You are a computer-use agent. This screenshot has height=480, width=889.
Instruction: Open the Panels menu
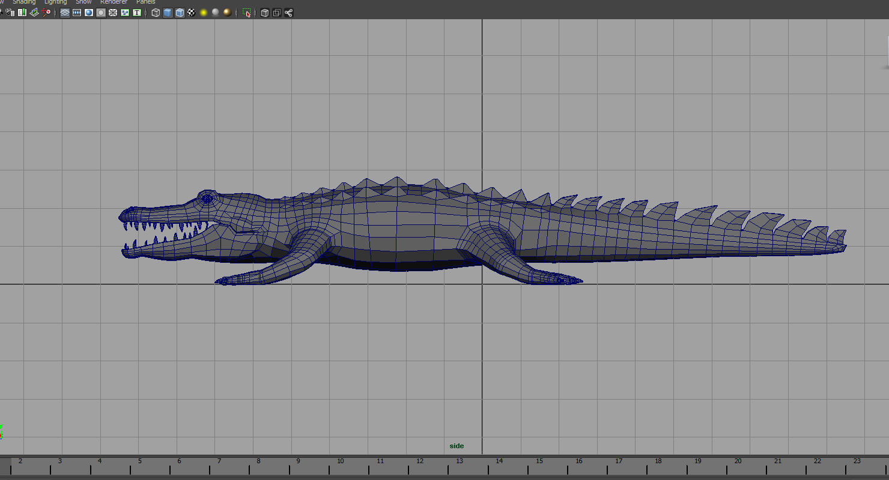pos(145,2)
